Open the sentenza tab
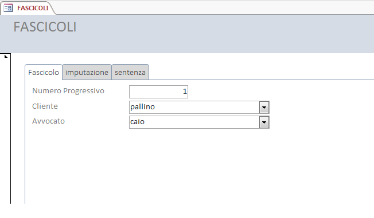The height and width of the screenshot is (218, 374). pyautogui.click(x=130, y=72)
